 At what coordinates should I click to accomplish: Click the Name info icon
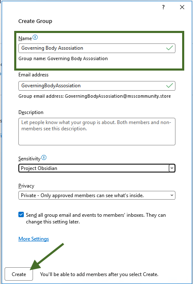click(x=35, y=37)
